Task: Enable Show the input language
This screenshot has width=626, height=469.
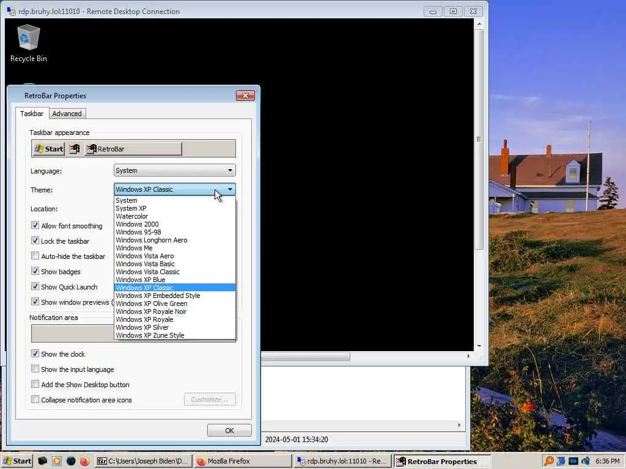Action: pos(35,369)
